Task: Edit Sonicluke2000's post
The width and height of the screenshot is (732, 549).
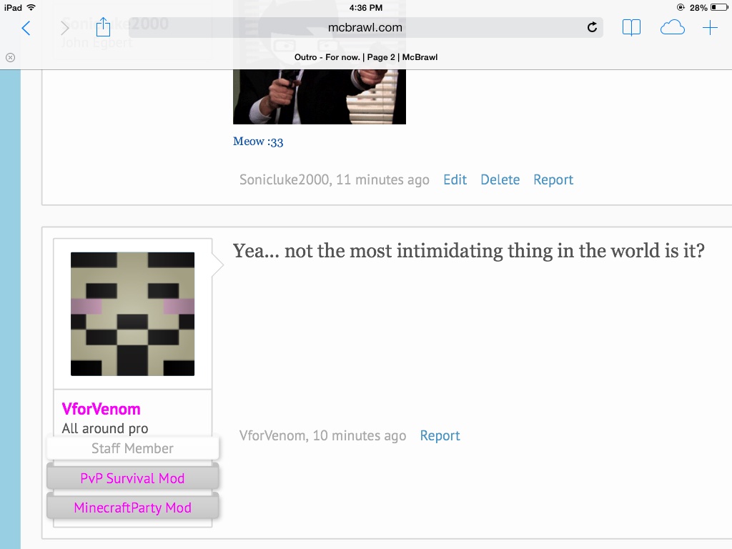Action: [x=455, y=179]
